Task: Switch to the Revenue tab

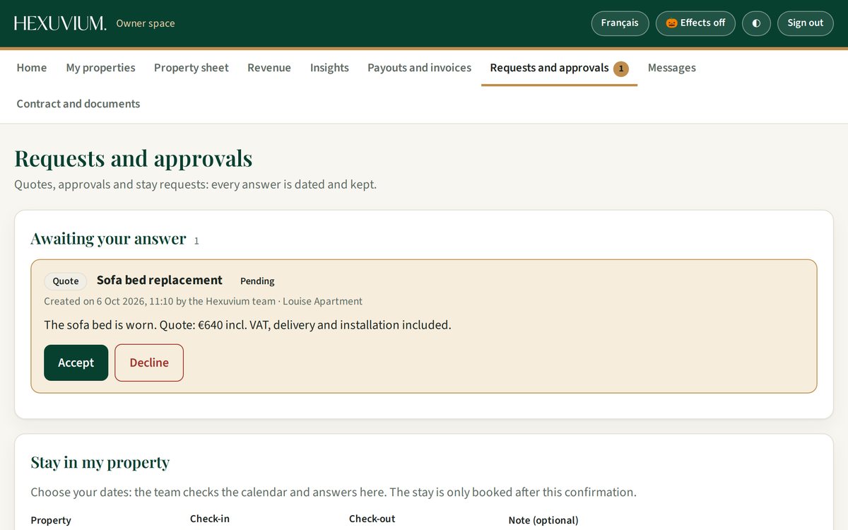Action: pyautogui.click(x=269, y=68)
